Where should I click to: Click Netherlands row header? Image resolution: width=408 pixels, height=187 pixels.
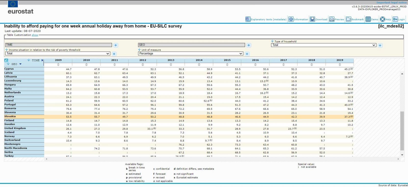pyautogui.click(x=24, y=92)
